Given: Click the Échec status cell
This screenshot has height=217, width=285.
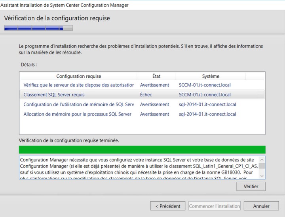Looking at the screenshot, I should click(x=146, y=95).
